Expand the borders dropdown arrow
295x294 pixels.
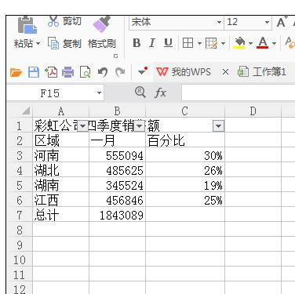pos(199,43)
